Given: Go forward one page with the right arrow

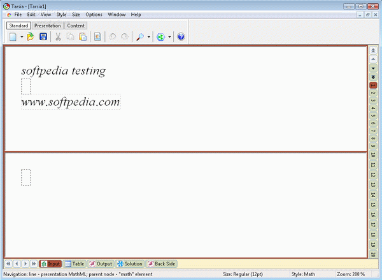Looking at the screenshot, I should pos(25,264).
